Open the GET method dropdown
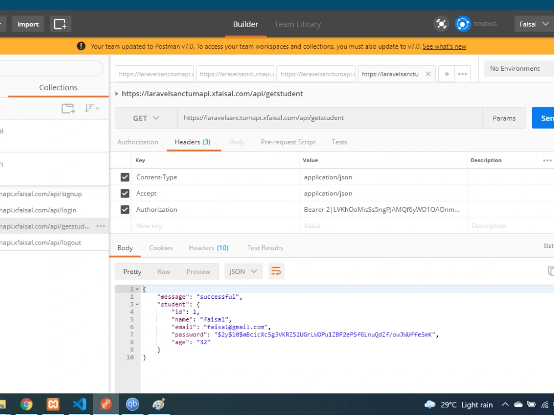The width and height of the screenshot is (554, 415). (146, 118)
